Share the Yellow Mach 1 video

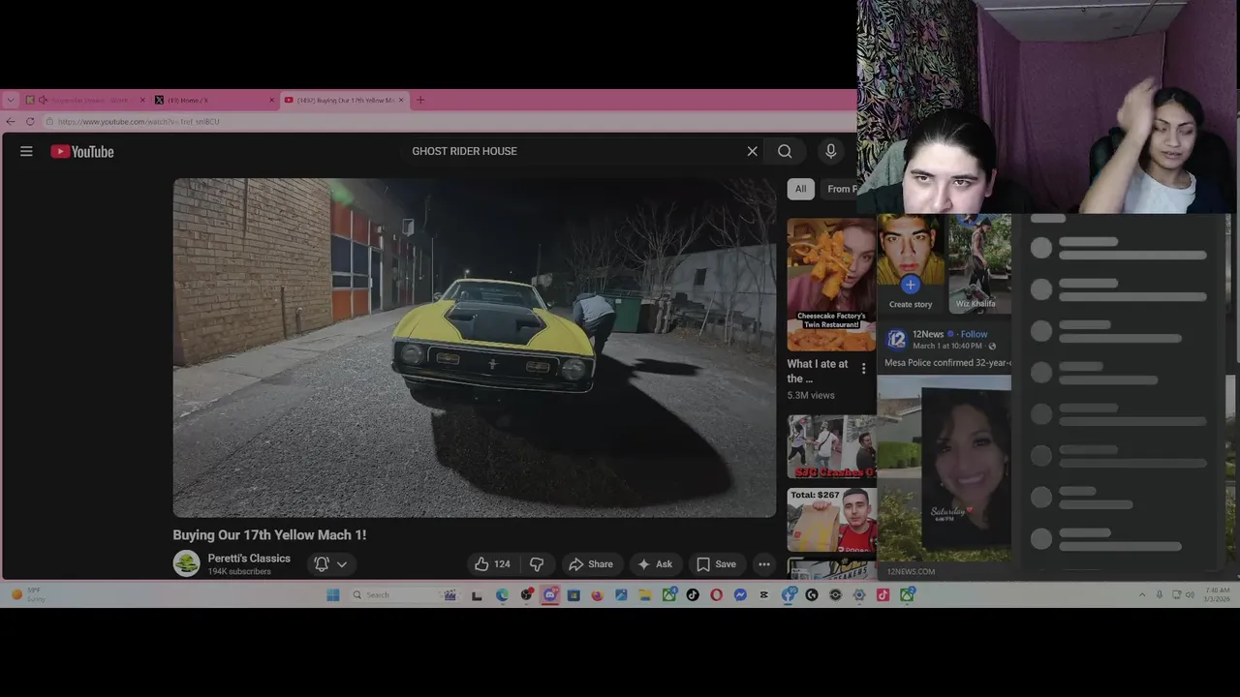(591, 563)
